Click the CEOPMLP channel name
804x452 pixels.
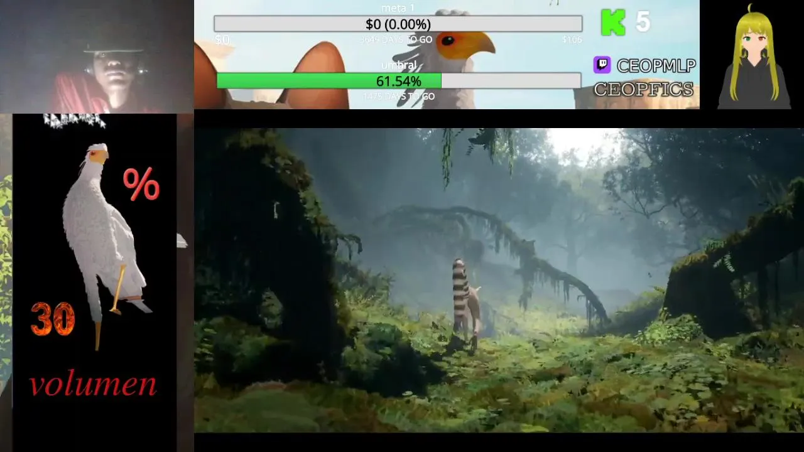[x=656, y=65]
